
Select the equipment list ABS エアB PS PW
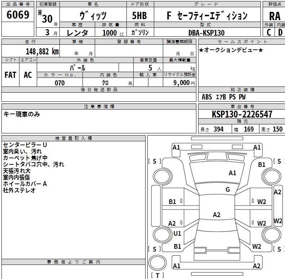pyautogui.click(x=223, y=97)
